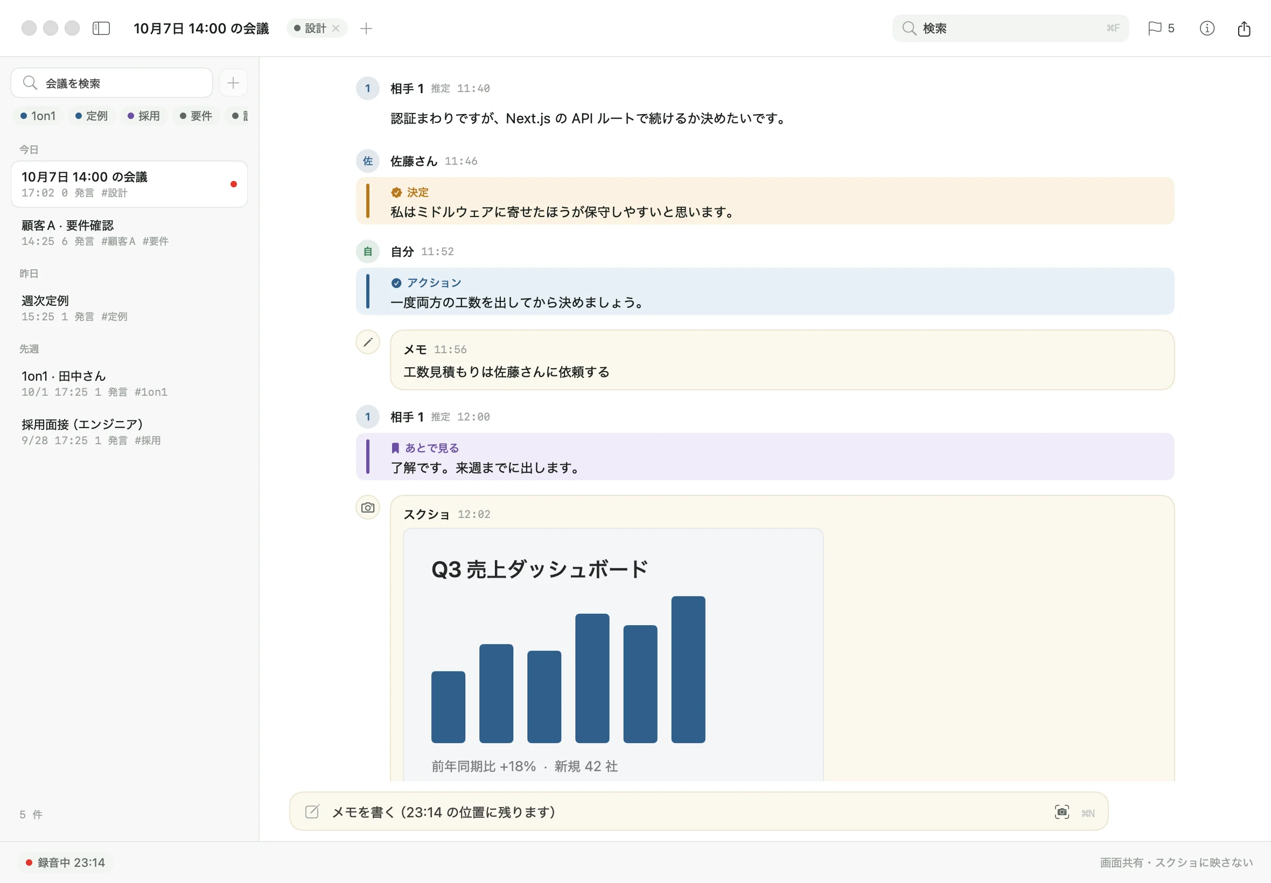Click the share icon in the toolbar
This screenshot has width=1271, height=883.
coord(1244,28)
